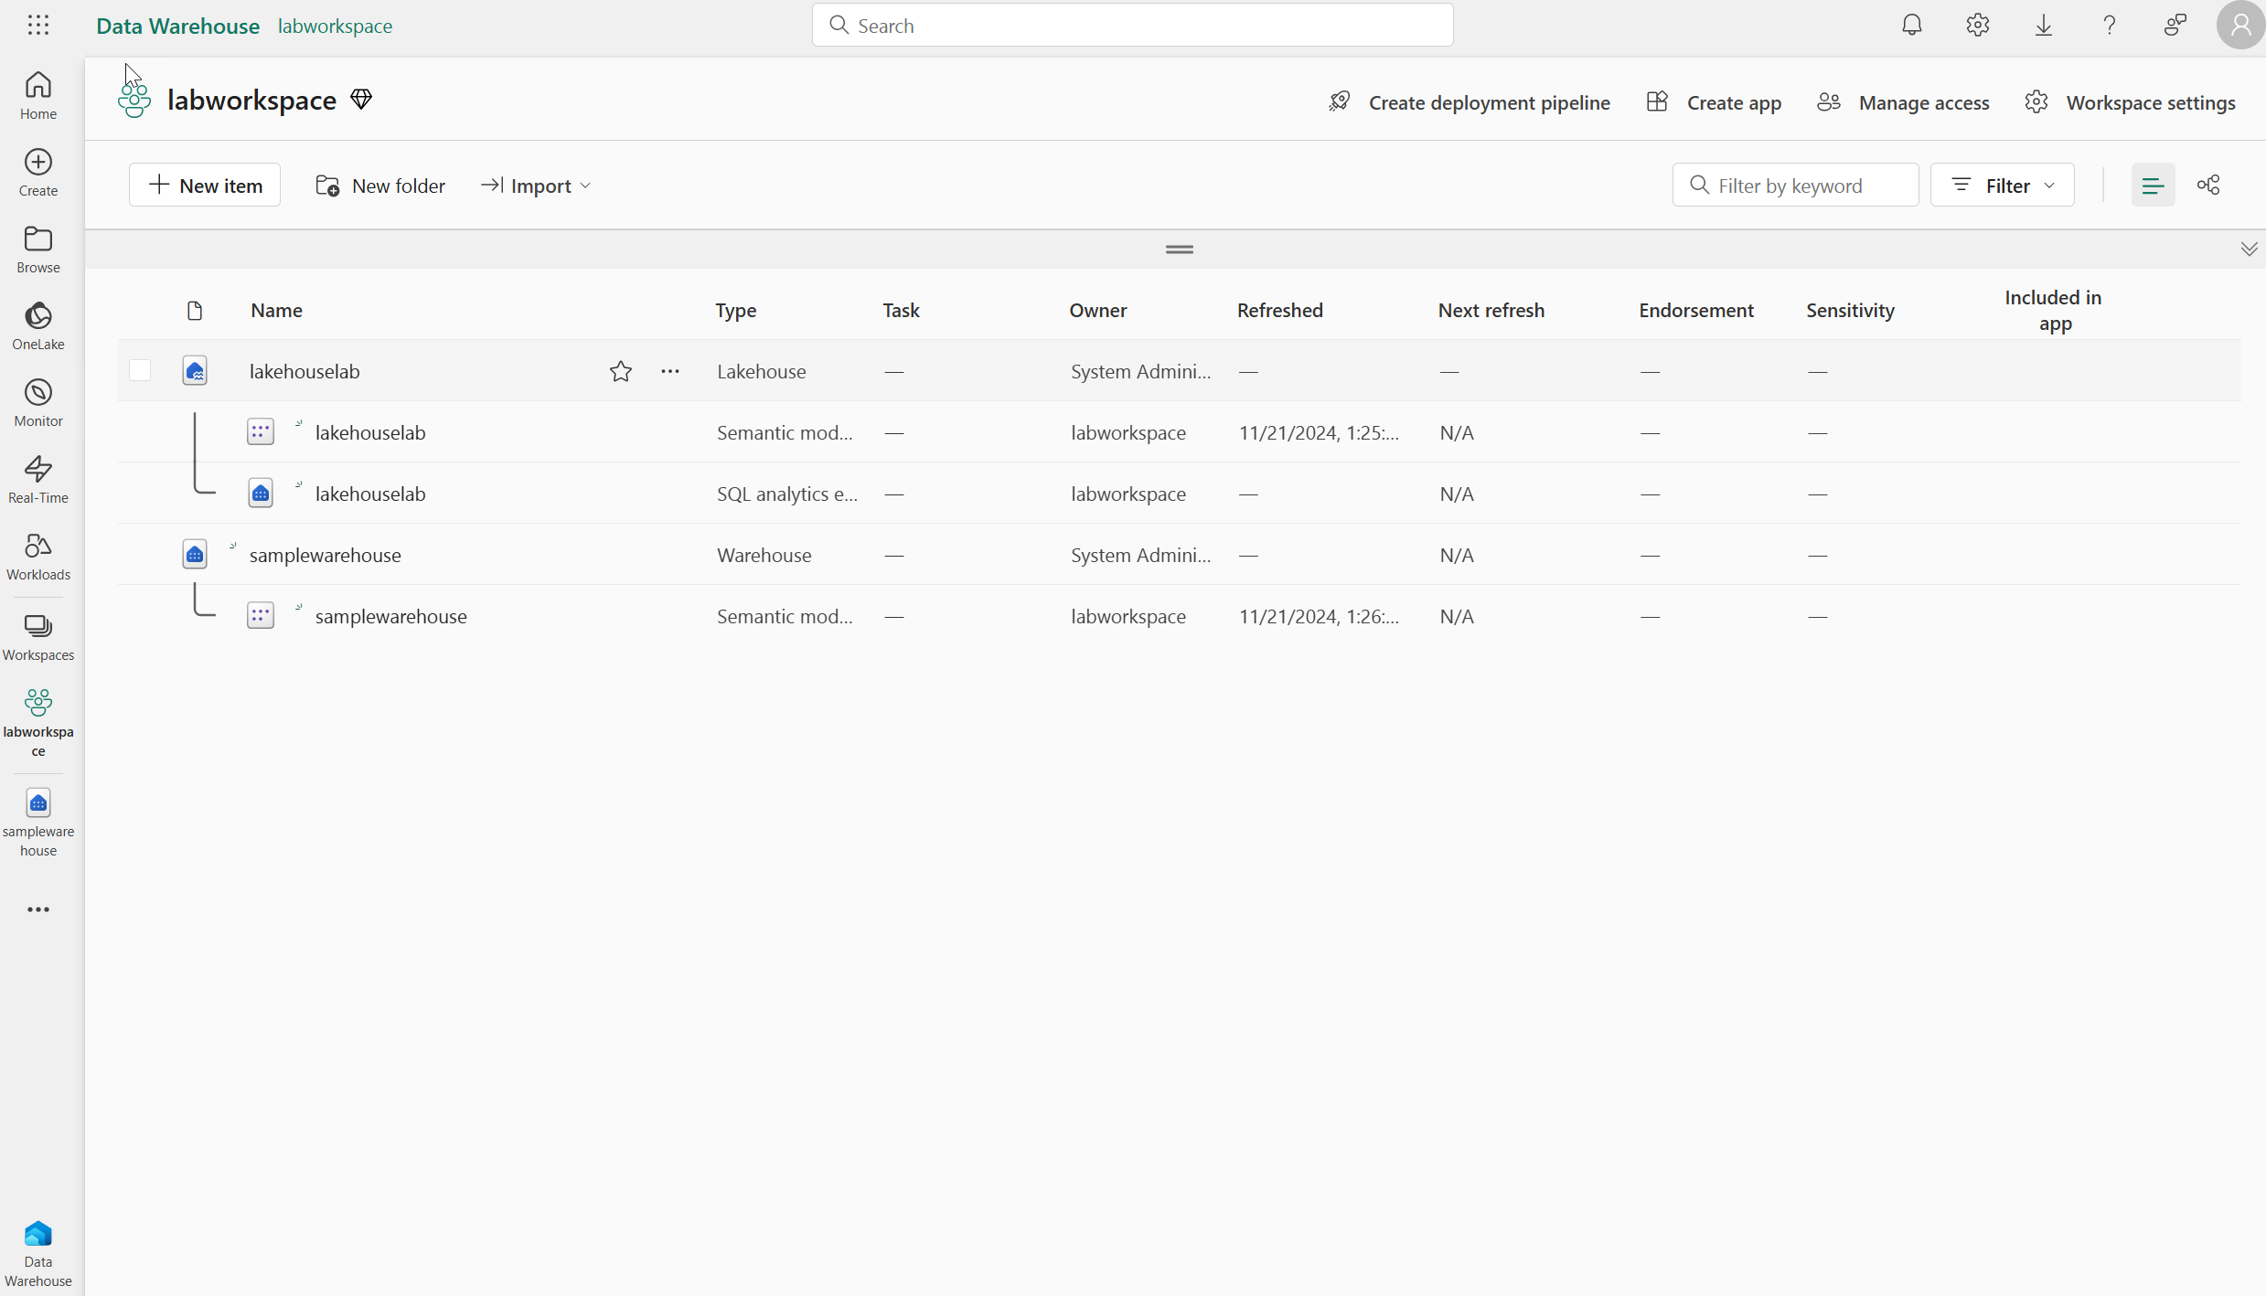This screenshot has width=2266, height=1296.
Task: Open Real-Time hub
Action: click(38, 479)
